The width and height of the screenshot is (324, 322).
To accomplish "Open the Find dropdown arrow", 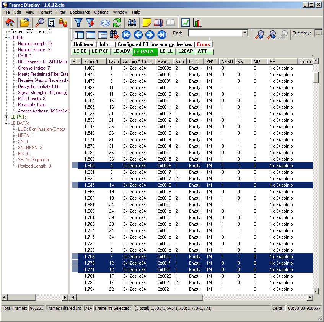I will point(245,33).
